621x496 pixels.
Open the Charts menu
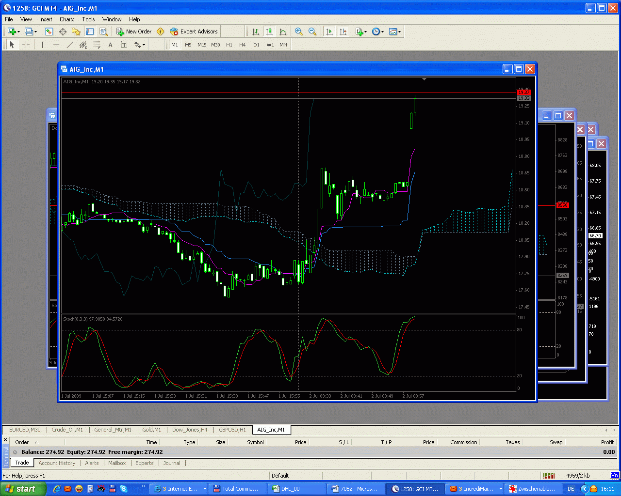67,19
